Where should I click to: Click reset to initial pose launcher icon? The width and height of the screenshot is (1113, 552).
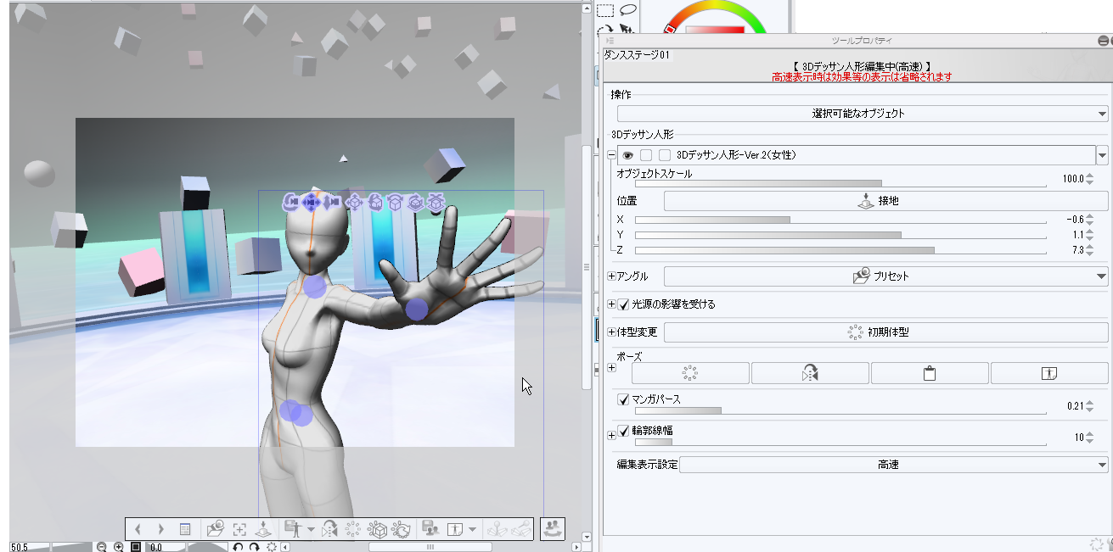pos(354,529)
